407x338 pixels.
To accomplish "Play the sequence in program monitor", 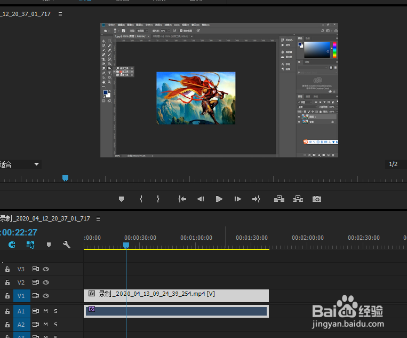I will click(219, 199).
